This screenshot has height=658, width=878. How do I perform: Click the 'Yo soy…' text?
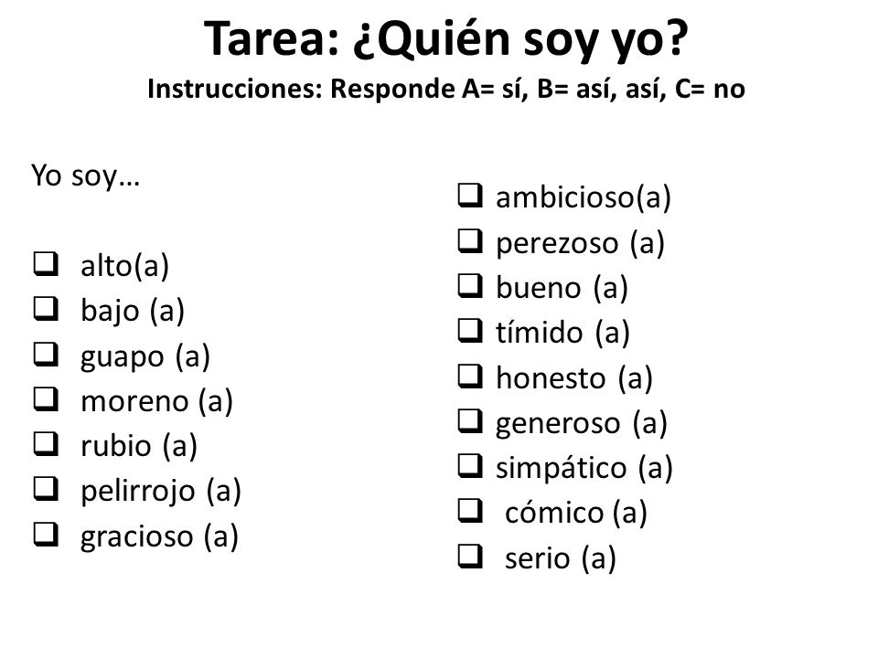85,176
